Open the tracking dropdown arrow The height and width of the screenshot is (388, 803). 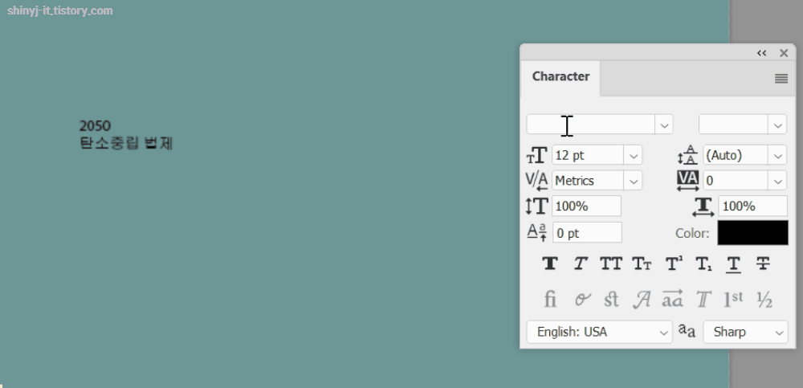point(777,181)
